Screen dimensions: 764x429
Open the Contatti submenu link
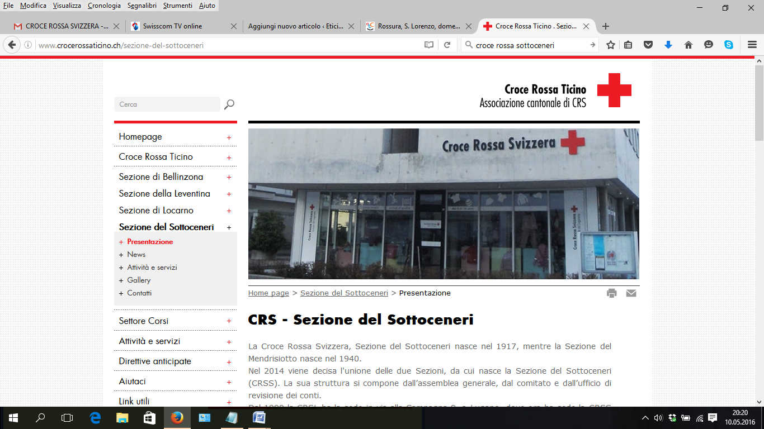pyautogui.click(x=139, y=293)
